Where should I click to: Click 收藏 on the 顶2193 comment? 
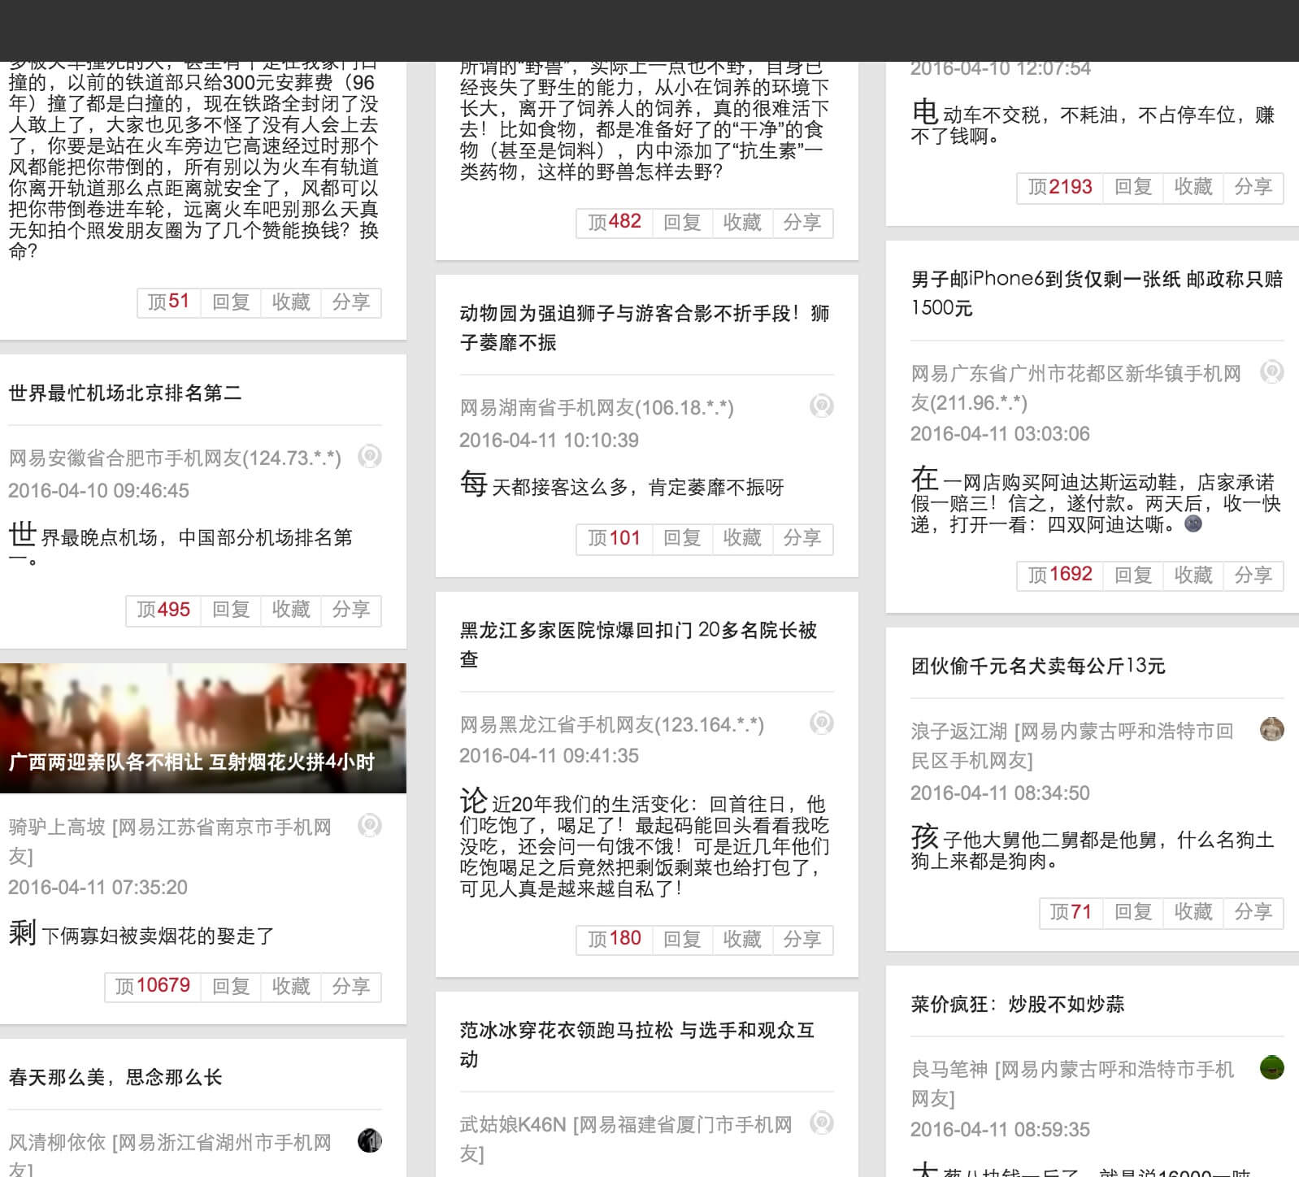pos(1193,187)
